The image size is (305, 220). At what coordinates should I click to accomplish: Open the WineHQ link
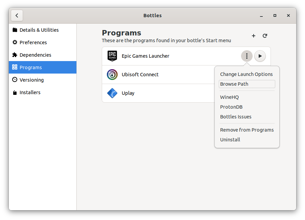pos(229,97)
